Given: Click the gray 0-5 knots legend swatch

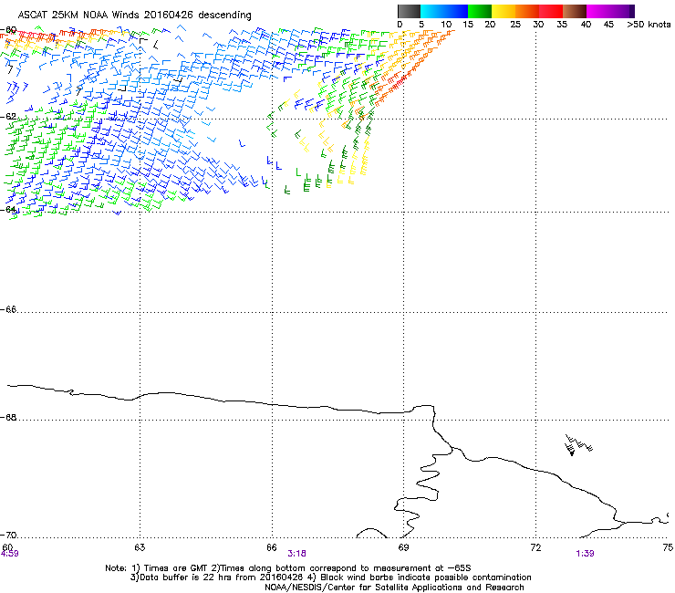Looking at the screenshot, I should [x=409, y=11].
